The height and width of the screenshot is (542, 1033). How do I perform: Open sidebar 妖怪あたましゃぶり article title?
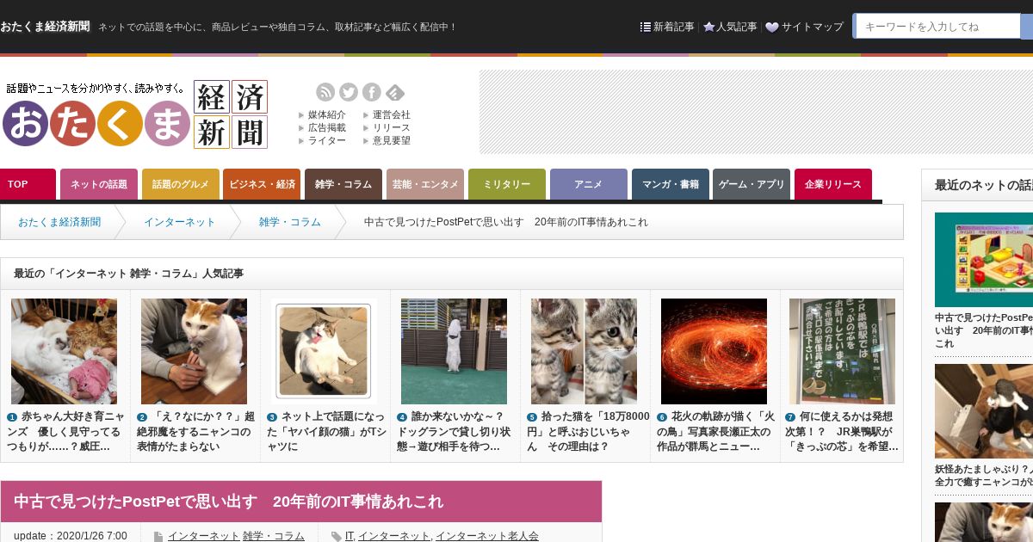coord(984,476)
